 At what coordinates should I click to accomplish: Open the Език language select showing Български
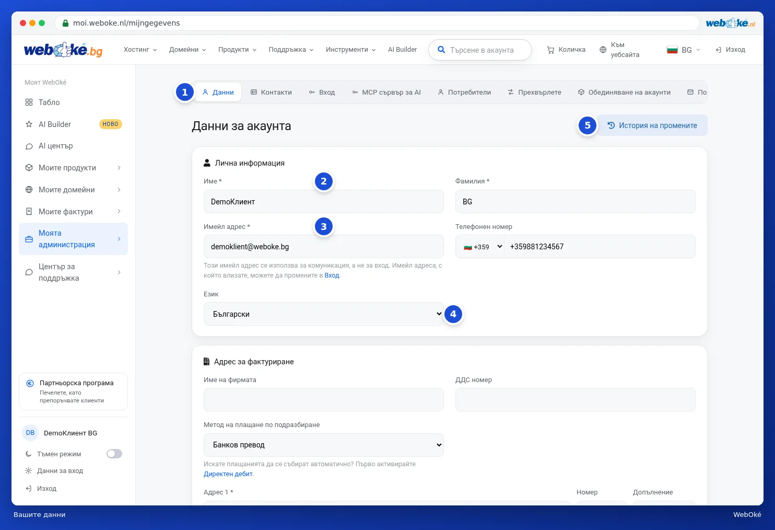tap(324, 314)
